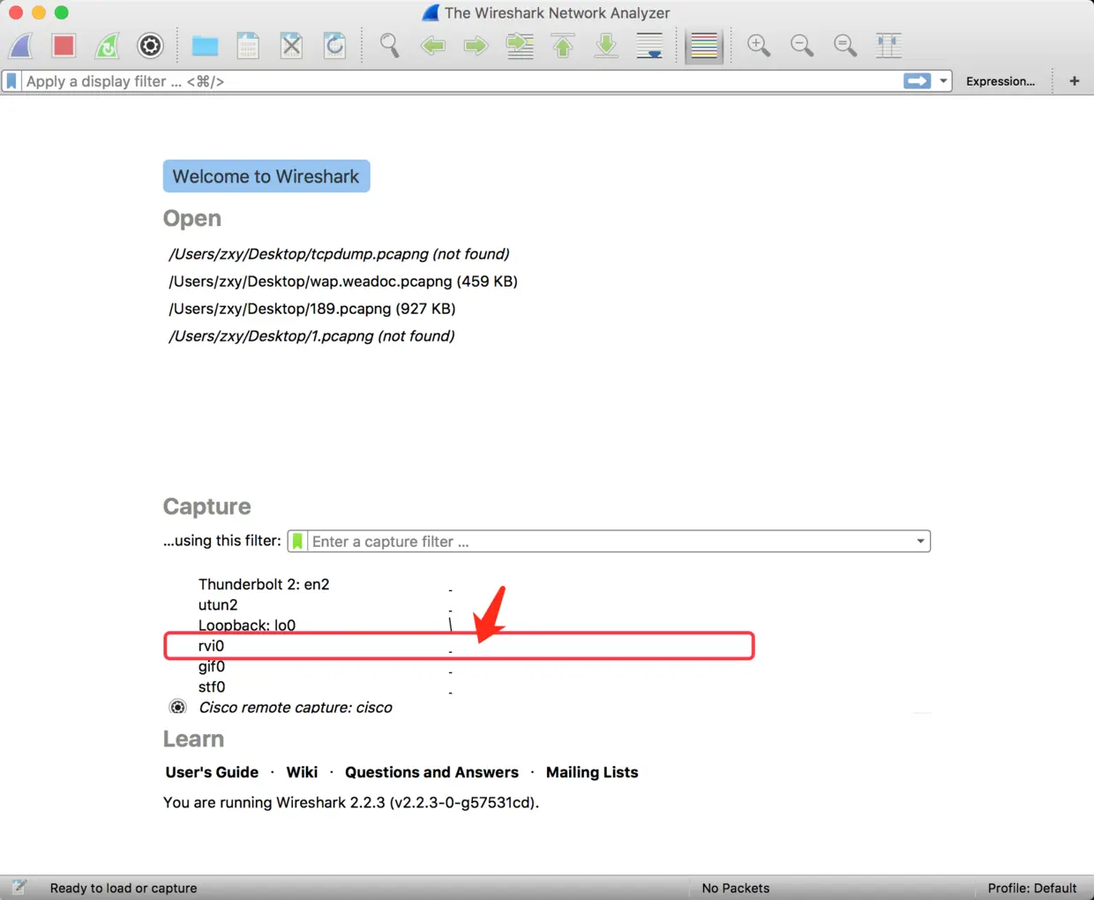Open a capture file folder icon
Image resolution: width=1094 pixels, height=900 pixels.
coord(205,45)
